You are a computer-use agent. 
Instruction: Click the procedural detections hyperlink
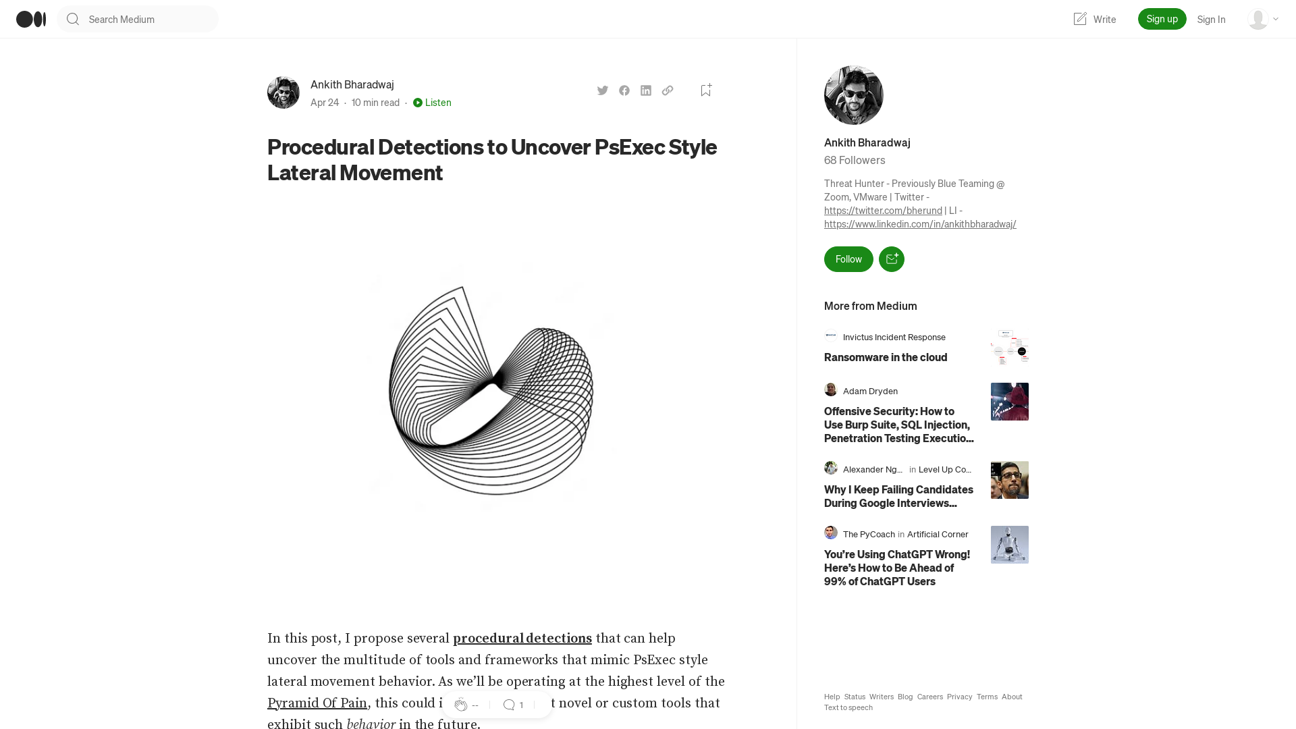(522, 638)
